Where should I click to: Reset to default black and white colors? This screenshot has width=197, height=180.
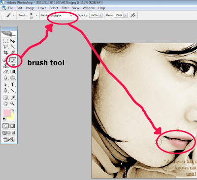pyautogui.click(x=4, y=119)
